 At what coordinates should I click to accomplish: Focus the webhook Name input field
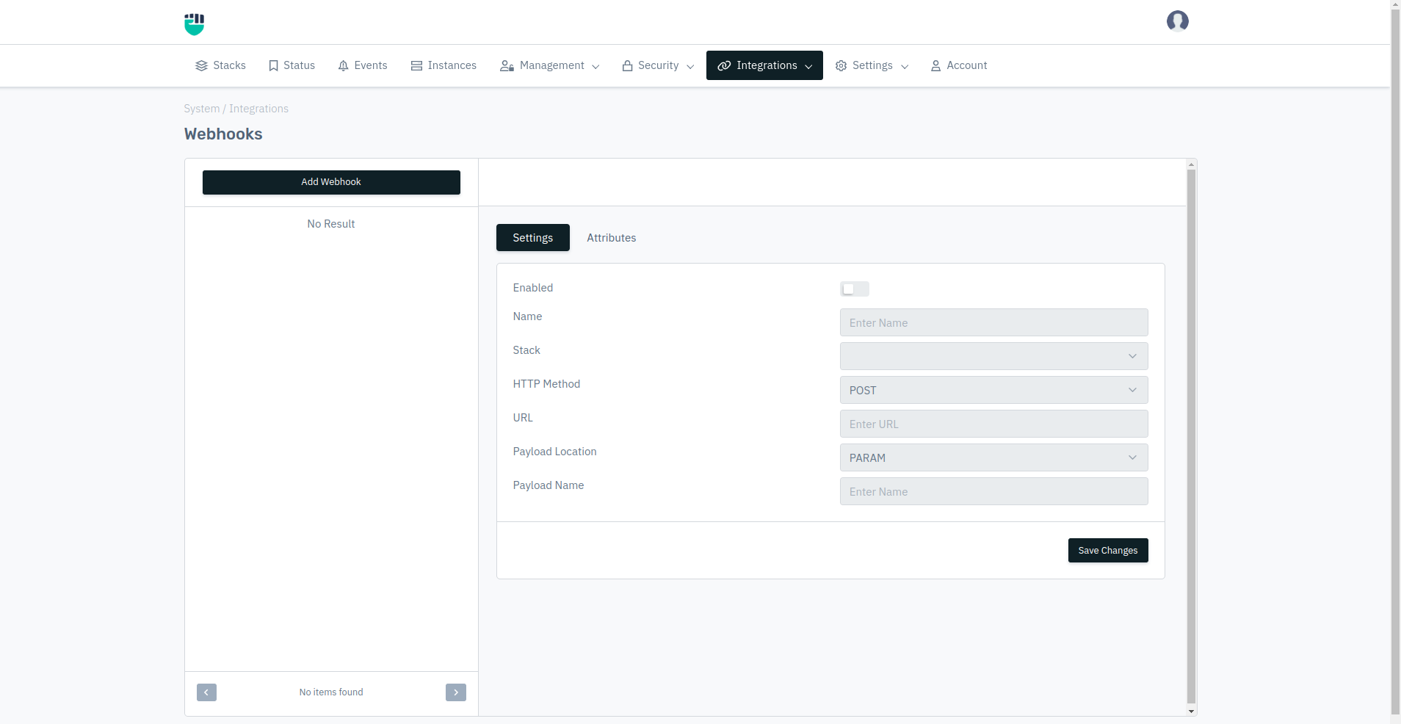tap(993, 322)
